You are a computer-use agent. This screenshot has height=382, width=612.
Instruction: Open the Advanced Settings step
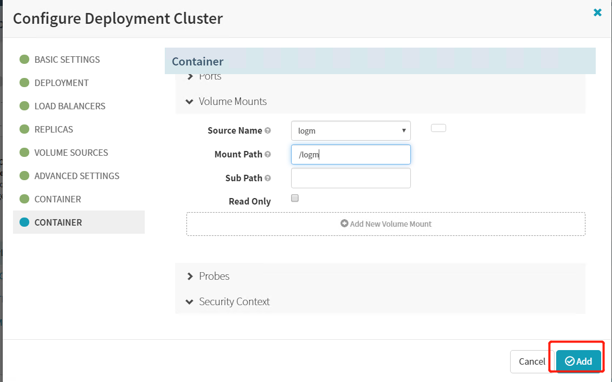[x=76, y=176]
